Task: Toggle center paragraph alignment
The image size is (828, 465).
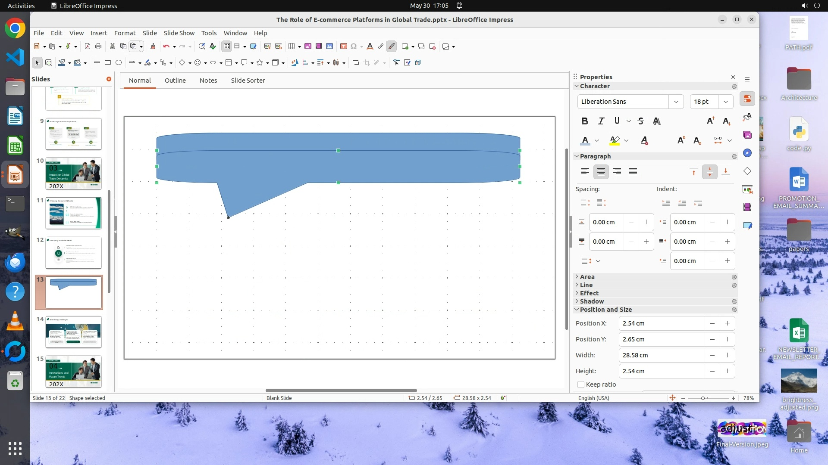Action: pyautogui.click(x=601, y=172)
